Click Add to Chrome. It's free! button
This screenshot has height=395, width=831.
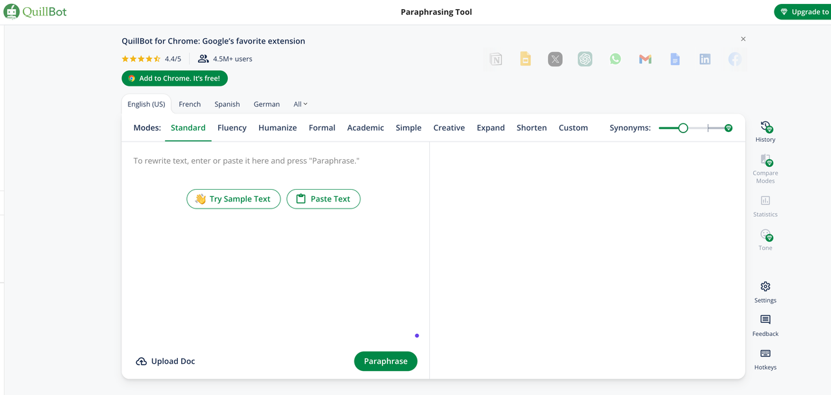(x=175, y=79)
